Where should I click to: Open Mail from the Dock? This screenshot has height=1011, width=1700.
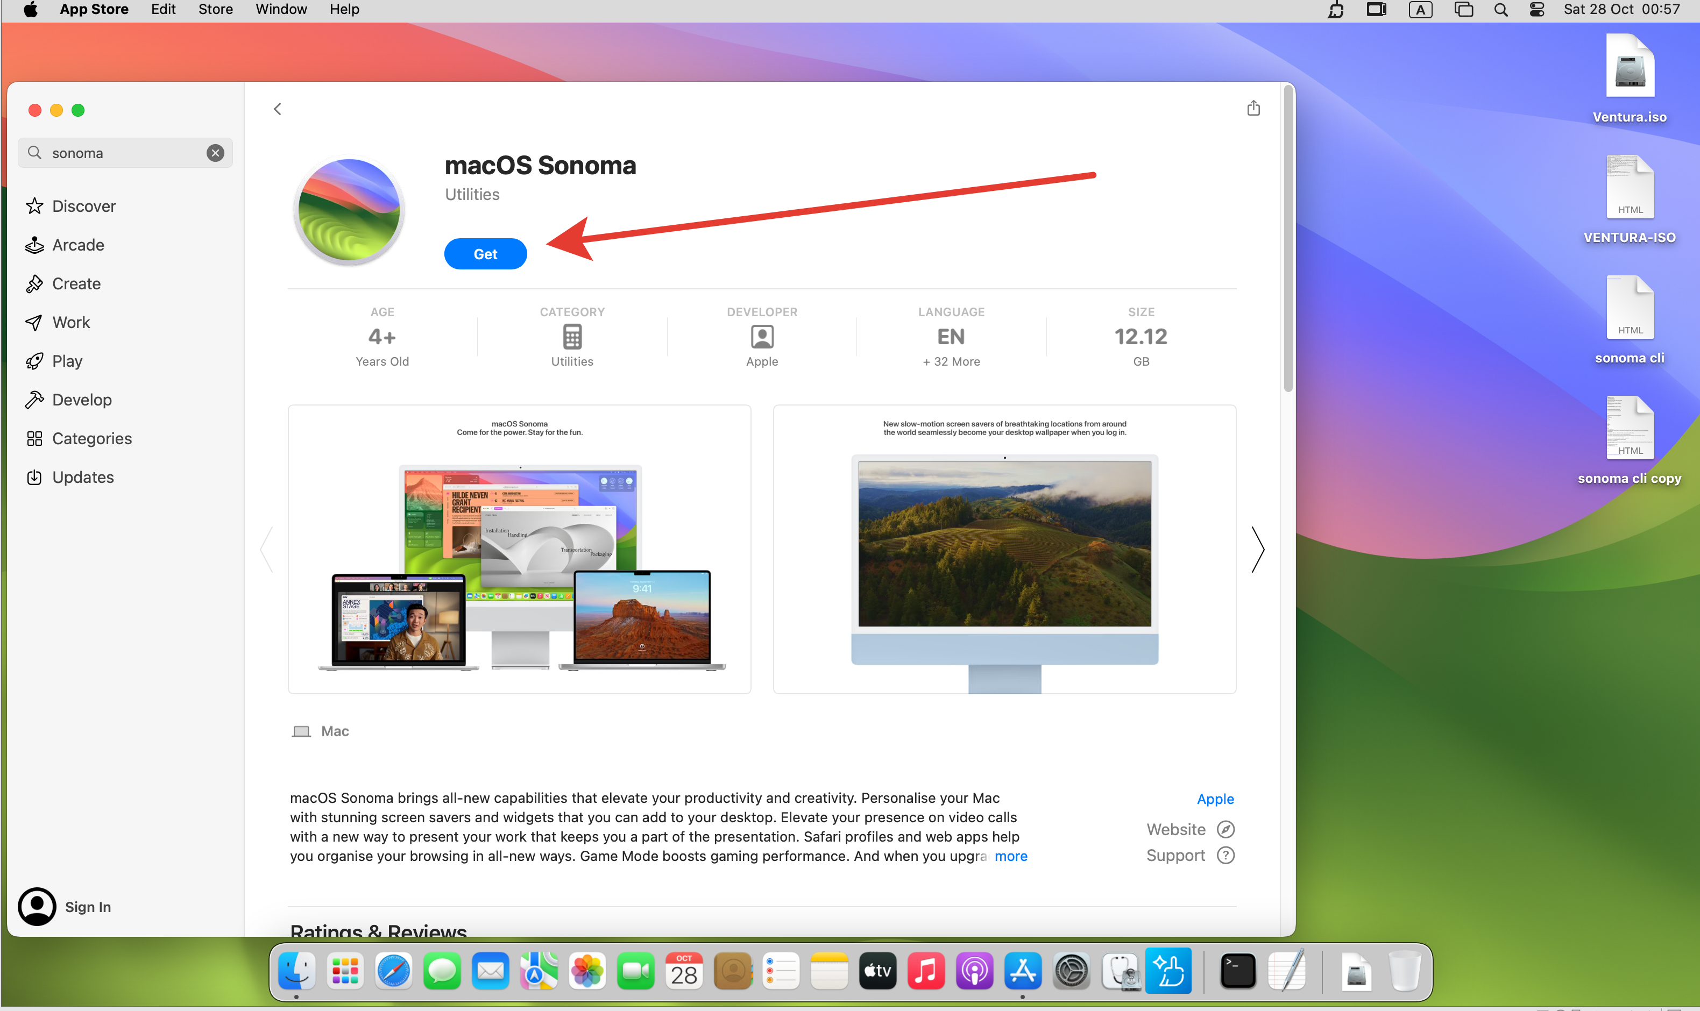coord(491,971)
